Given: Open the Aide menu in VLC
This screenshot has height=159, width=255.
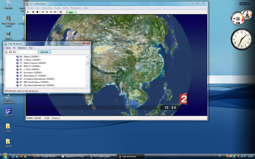Looking at the screenshot, I should click(x=86, y=8).
